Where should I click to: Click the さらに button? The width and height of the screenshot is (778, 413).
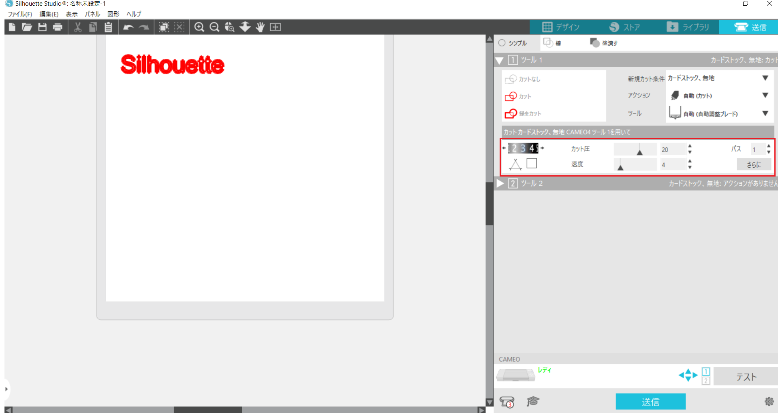754,164
